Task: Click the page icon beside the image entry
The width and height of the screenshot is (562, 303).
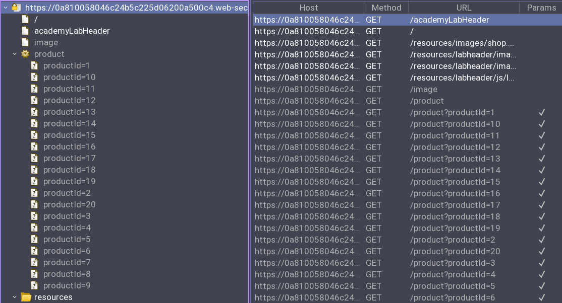Action: (25, 42)
